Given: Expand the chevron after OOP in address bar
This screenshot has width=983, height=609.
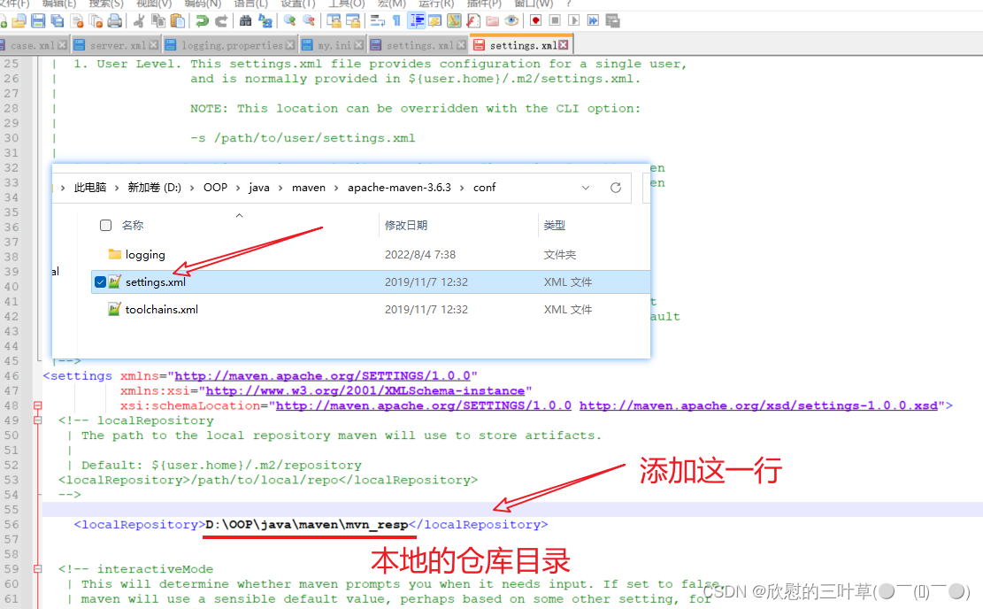Looking at the screenshot, I should pyautogui.click(x=238, y=188).
